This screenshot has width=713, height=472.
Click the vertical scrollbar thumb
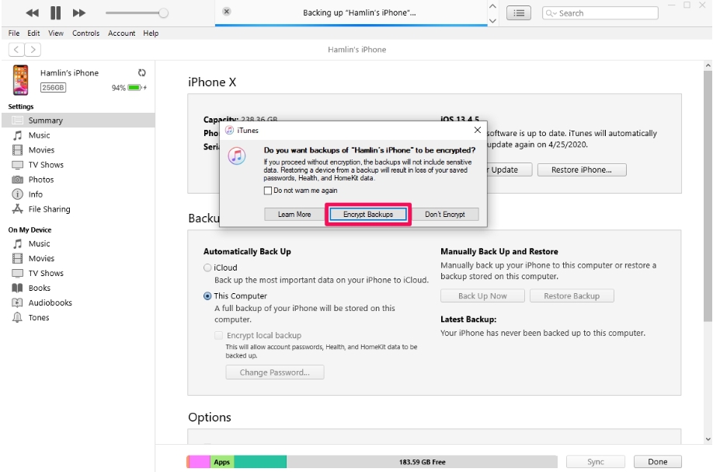tap(708, 196)
